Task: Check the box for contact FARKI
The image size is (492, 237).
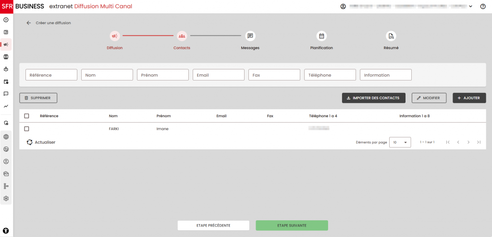Action: pyautogui.click(x=26, y=129)
